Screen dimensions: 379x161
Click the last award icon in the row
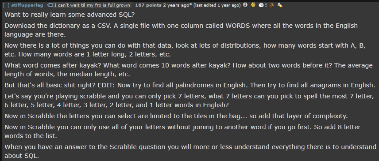tap(280, 5)
